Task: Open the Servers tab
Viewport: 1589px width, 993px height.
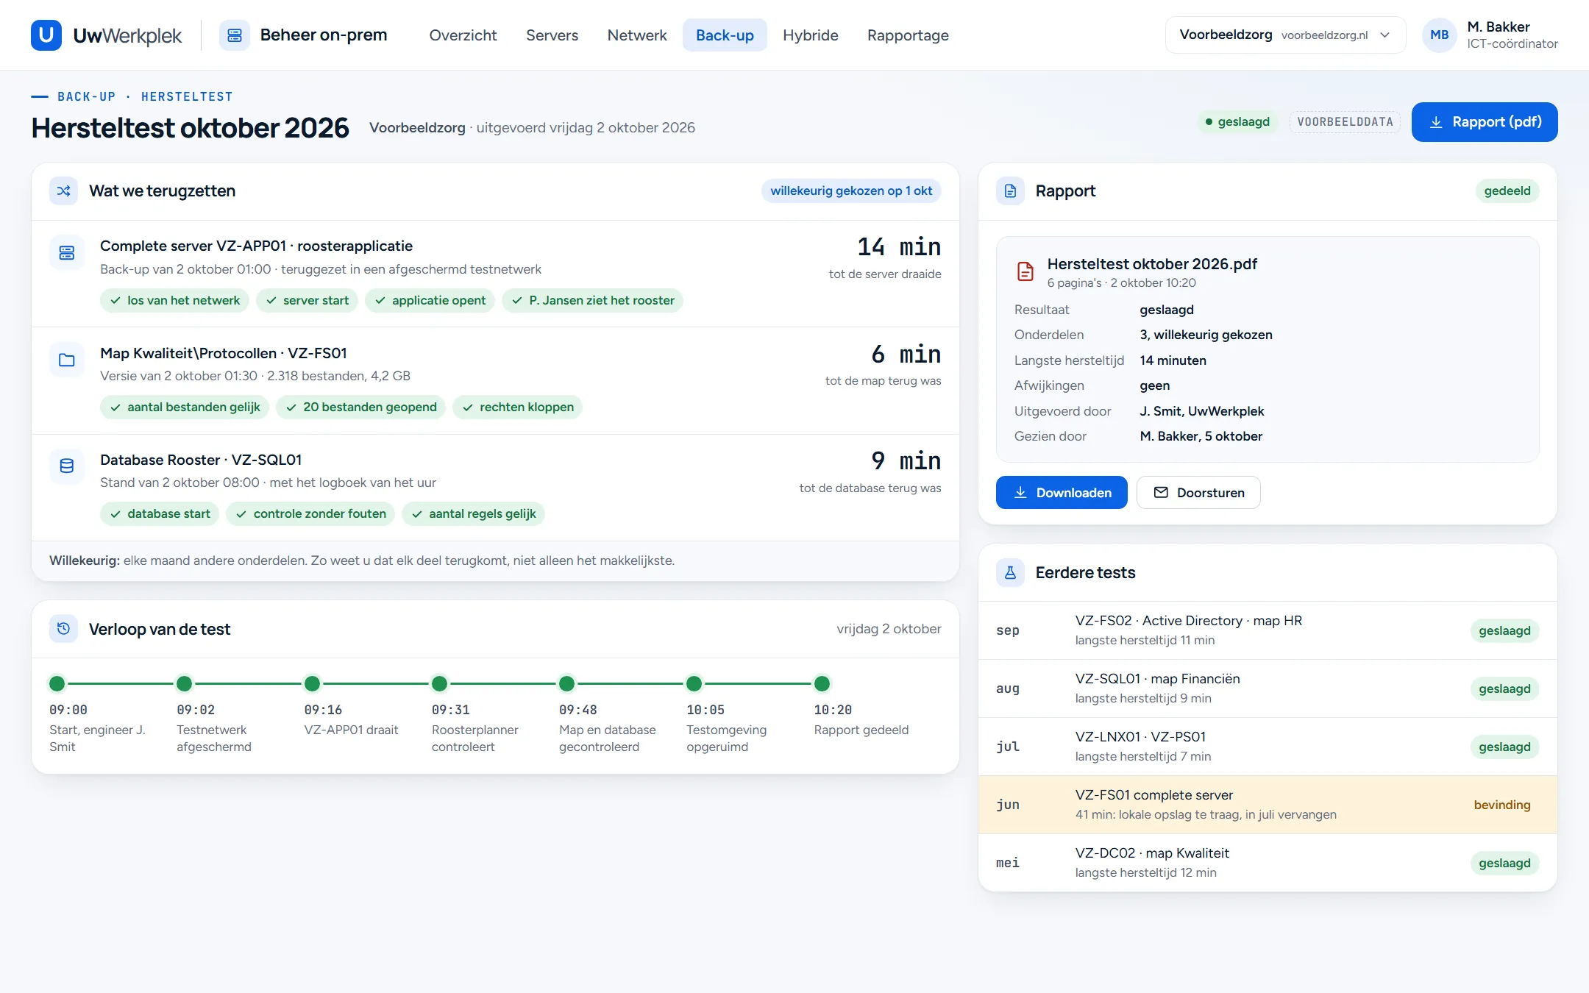Action: (x=552, y=35)
